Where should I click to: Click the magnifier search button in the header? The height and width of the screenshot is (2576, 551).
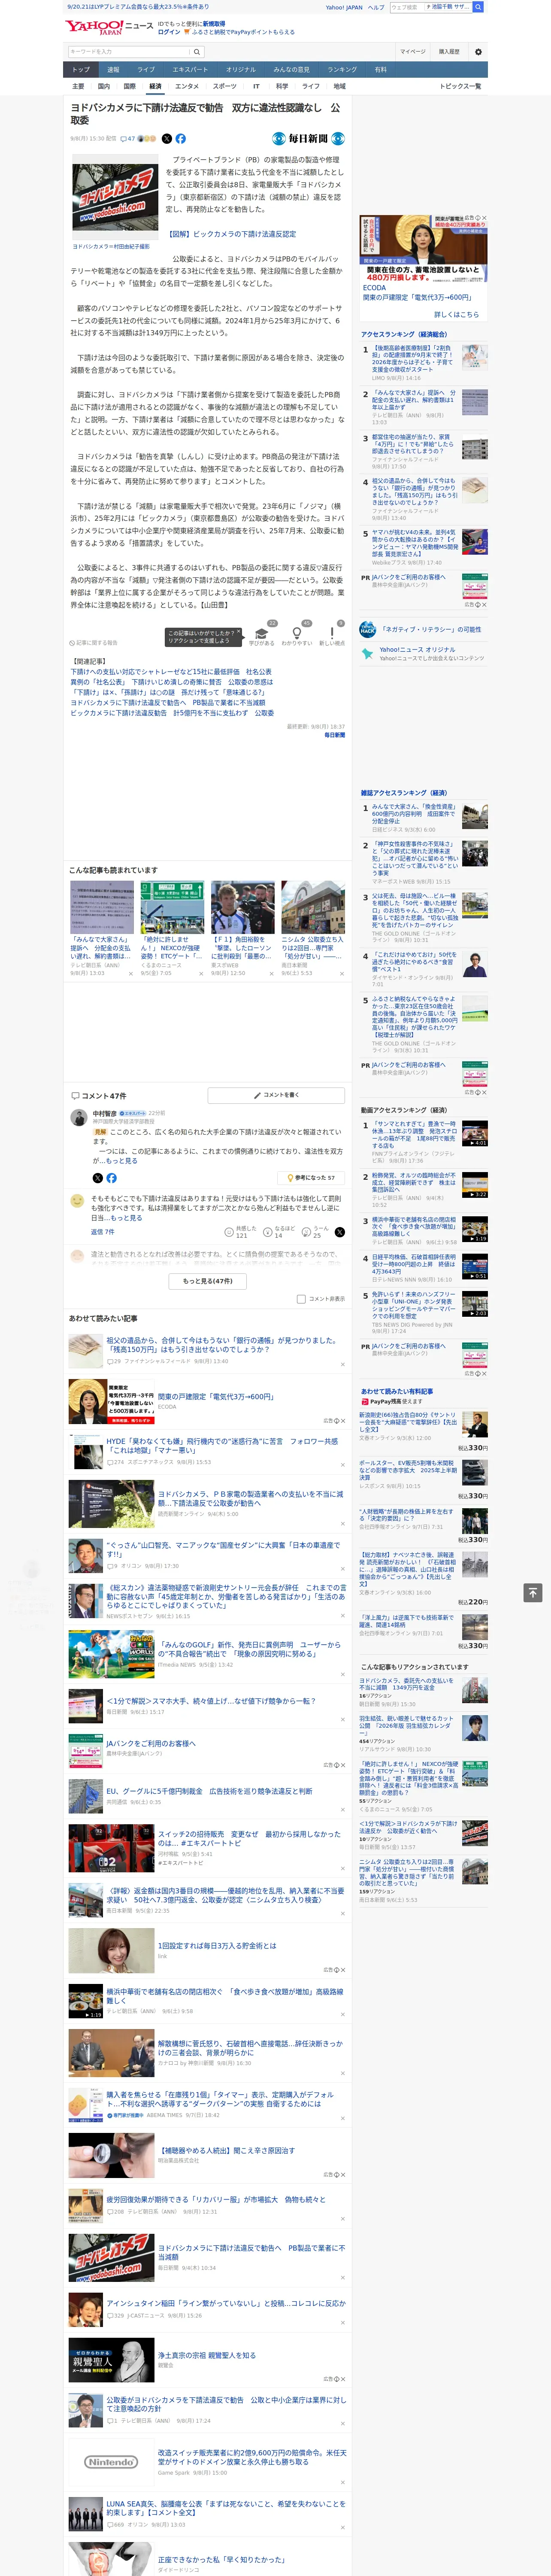pyautogui.click(x=197, y=51)
